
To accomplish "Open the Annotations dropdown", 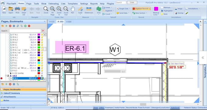I will (x=199, y=9).
